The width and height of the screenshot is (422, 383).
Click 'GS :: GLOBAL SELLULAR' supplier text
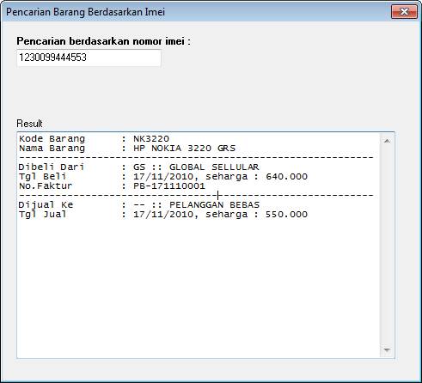tap(196, 167)
